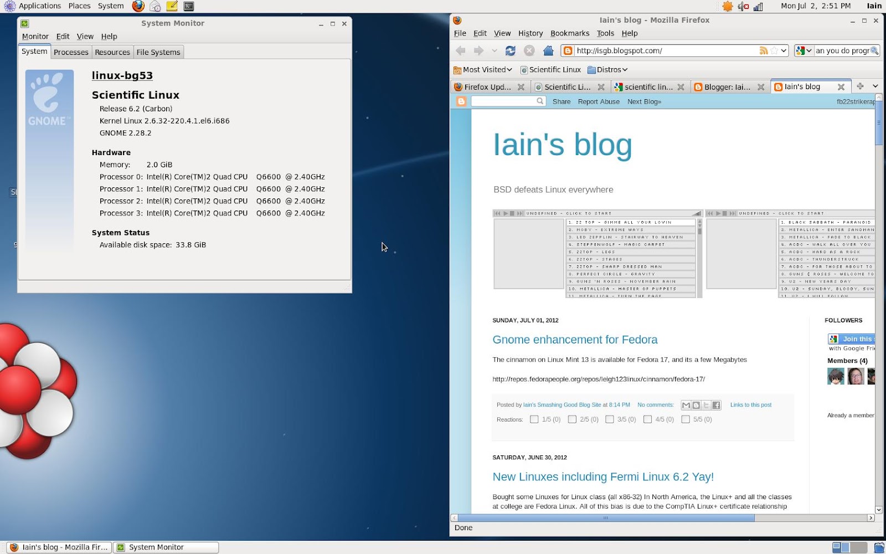This screenshot has height=554, width=886.
Task: Check the 5/5 reaction checkbox
Action: (685, 419)
